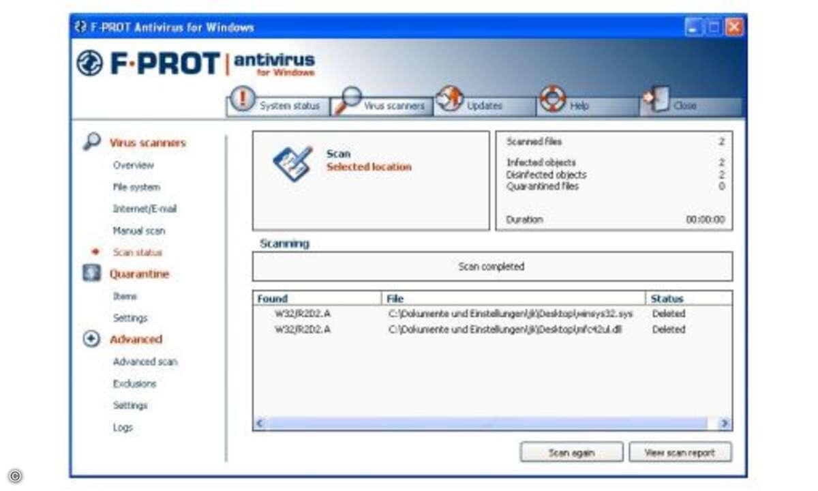Open Advanced scan in the sidebar
This screenshot has width=818, height=491.
coord(145,361)
